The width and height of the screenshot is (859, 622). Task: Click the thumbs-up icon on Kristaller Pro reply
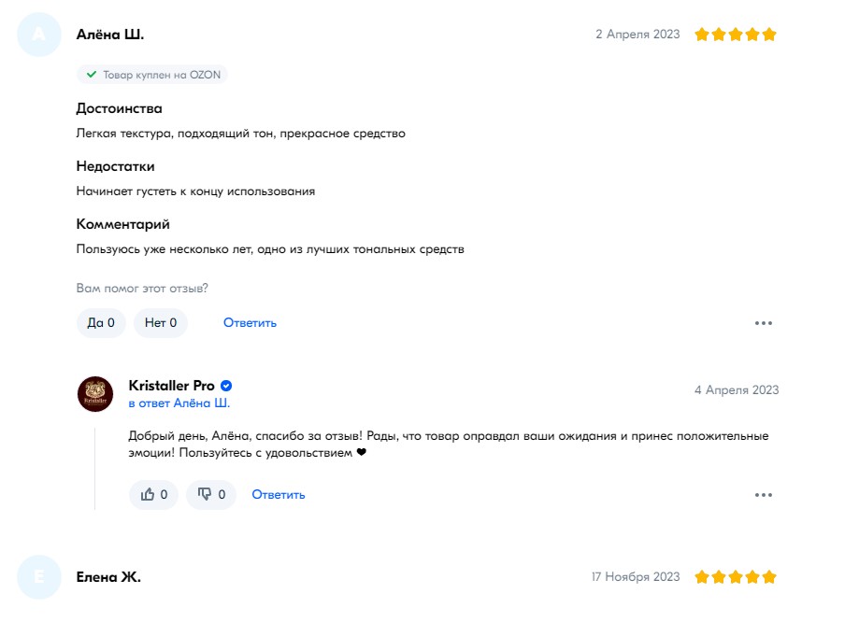point(148,494)
